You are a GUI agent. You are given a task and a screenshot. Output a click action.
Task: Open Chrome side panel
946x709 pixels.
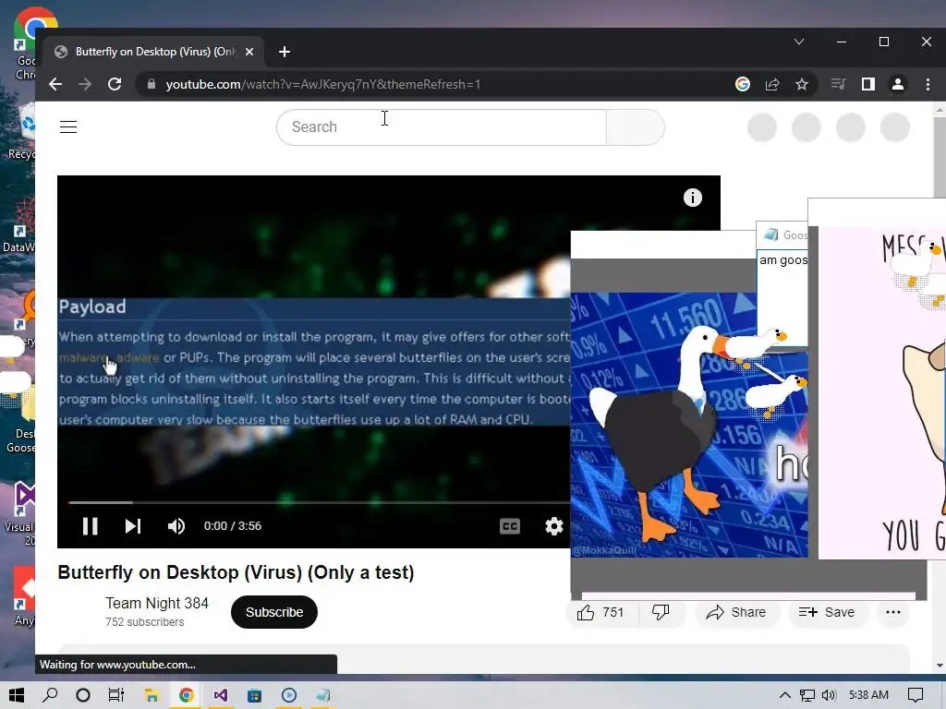tap(867, 84)
